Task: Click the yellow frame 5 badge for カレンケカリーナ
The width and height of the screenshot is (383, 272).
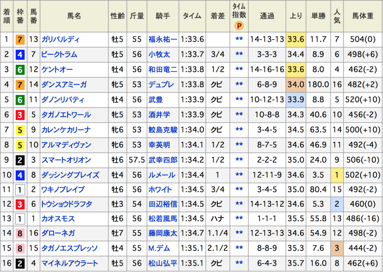Action: pos(20,130)
